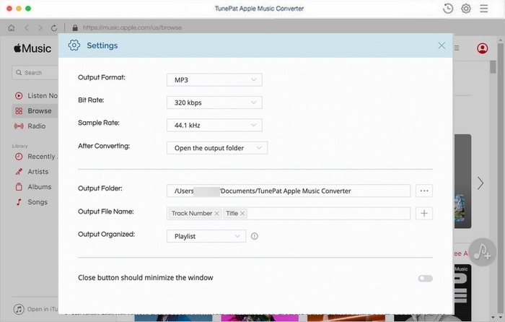Click the Apple Music logo
The width and height of the screenshot is (505, 322).
[32, 48]
